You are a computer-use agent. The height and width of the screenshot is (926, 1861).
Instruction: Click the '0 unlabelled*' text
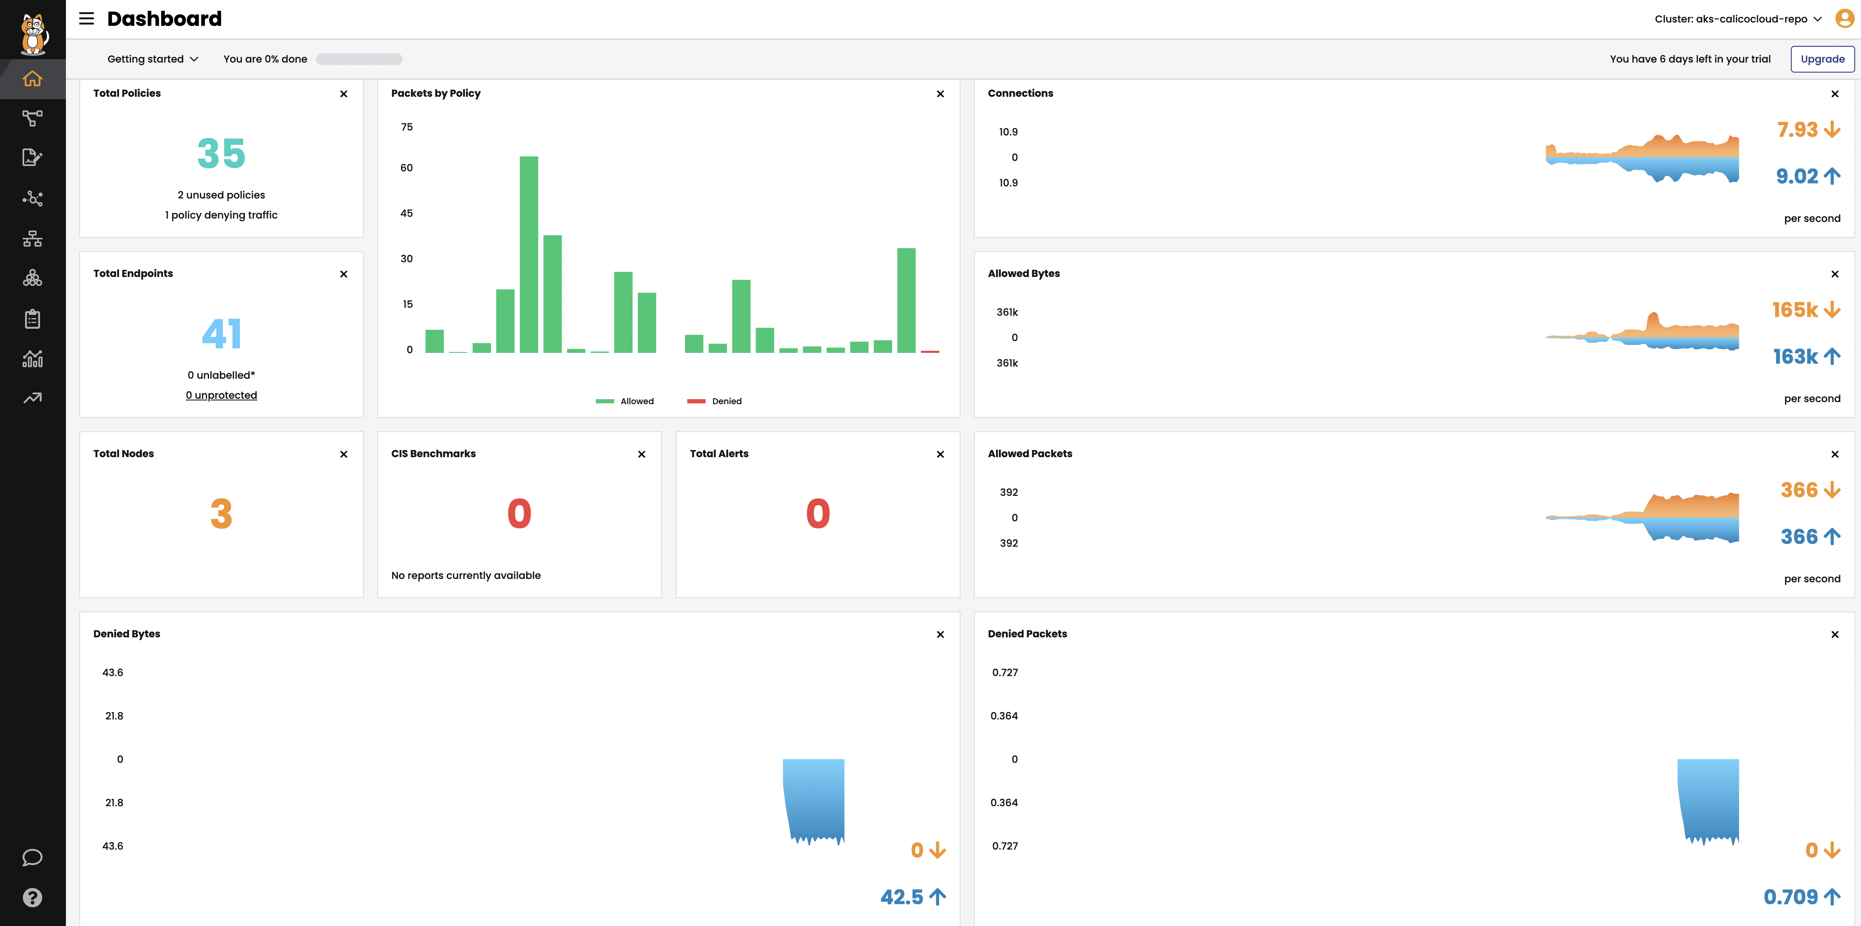221,375
